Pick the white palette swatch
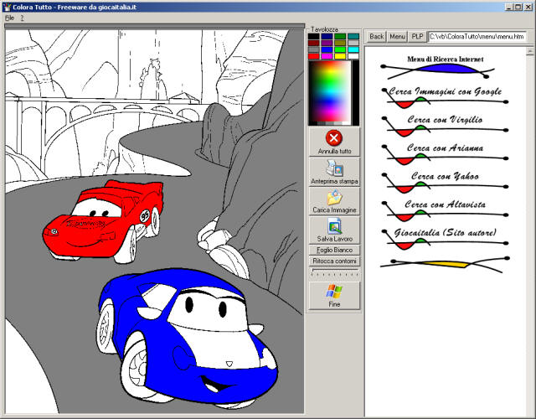The image size is (536, 419). 353,56
